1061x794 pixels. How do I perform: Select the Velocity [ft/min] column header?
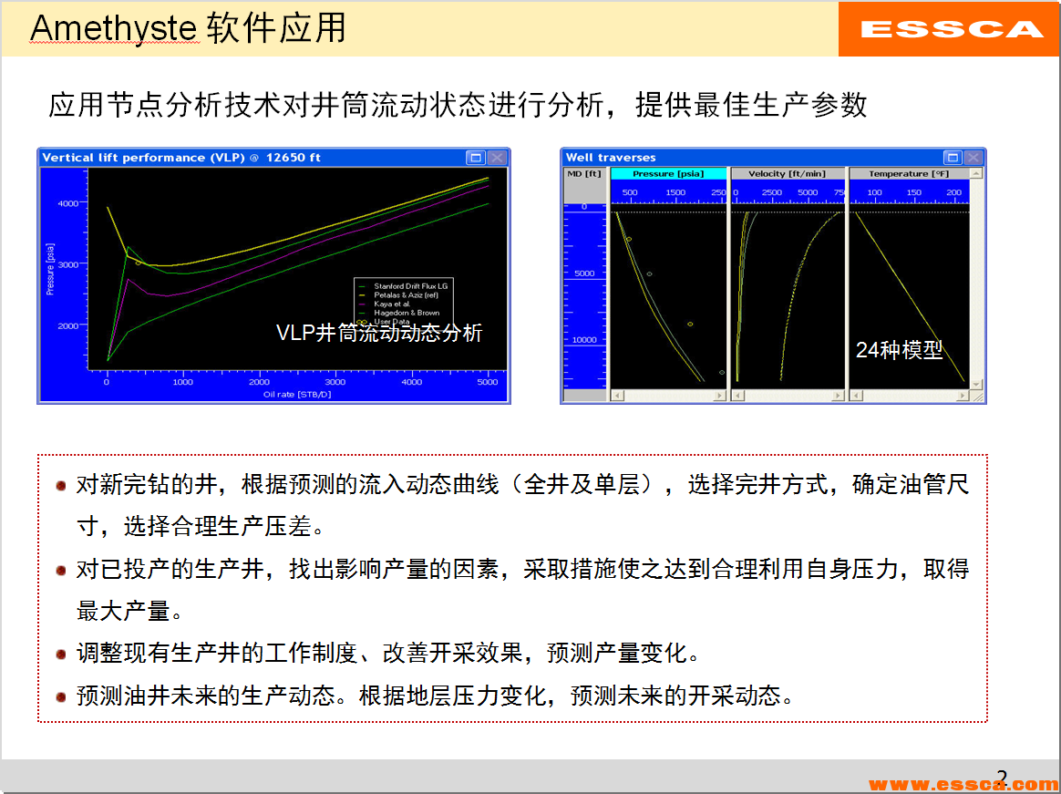click(787, 172)
